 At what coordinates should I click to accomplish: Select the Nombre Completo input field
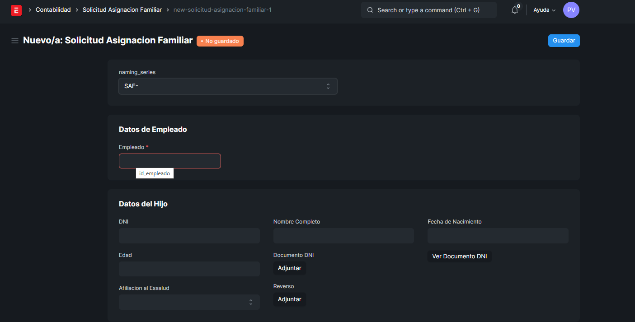[x=343, y=236]
